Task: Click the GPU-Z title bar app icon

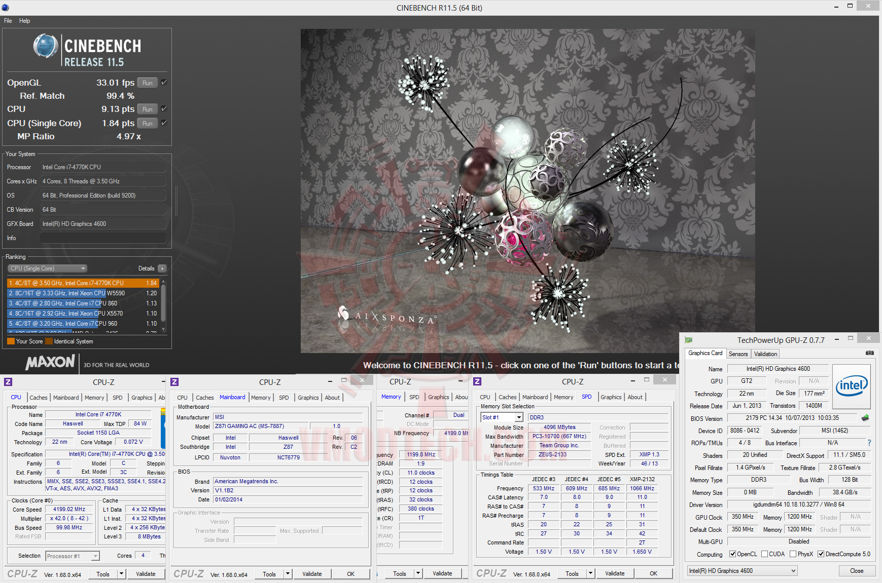Action: point(688,340)
